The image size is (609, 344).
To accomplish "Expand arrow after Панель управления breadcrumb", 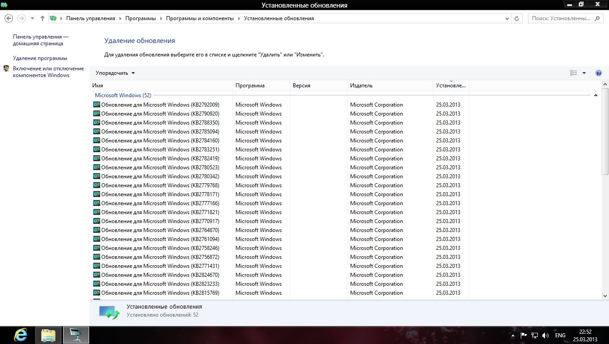I will point(120,18).
